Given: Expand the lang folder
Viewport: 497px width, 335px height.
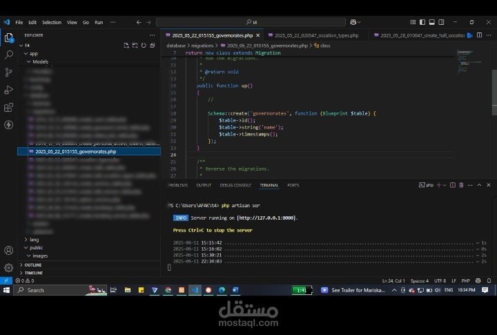Looking at the screenshot, I should [x=26, y=240].
